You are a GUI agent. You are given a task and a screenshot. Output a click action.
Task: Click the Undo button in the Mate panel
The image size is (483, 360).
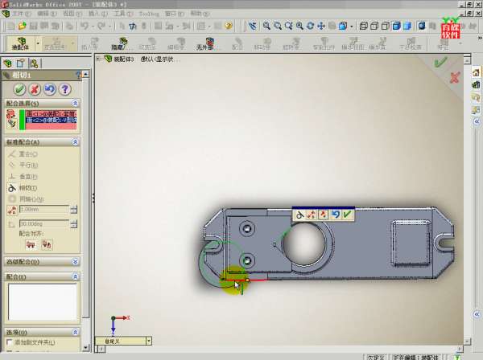tap(49, 88)
